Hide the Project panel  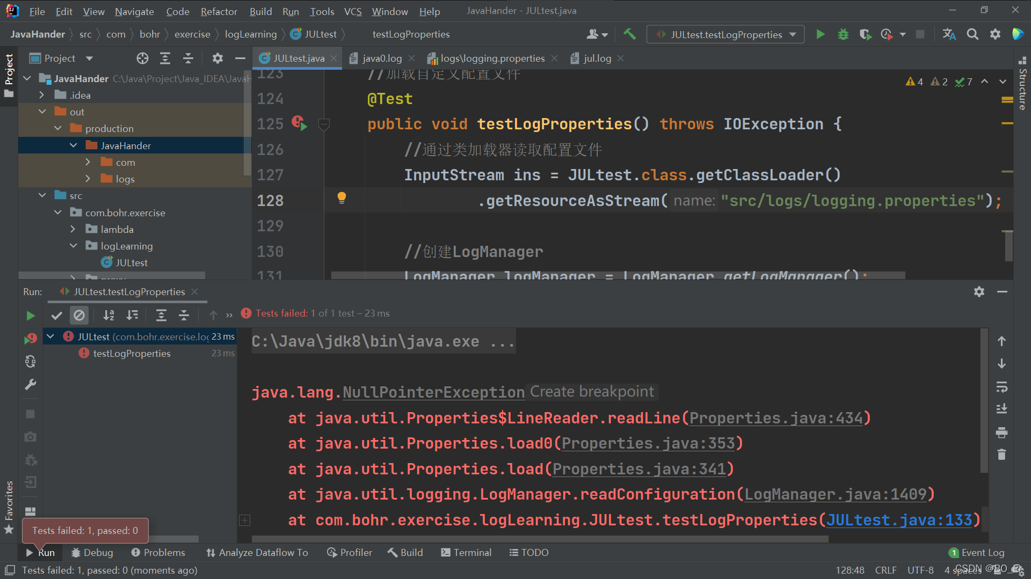click(x=240, y=58)
